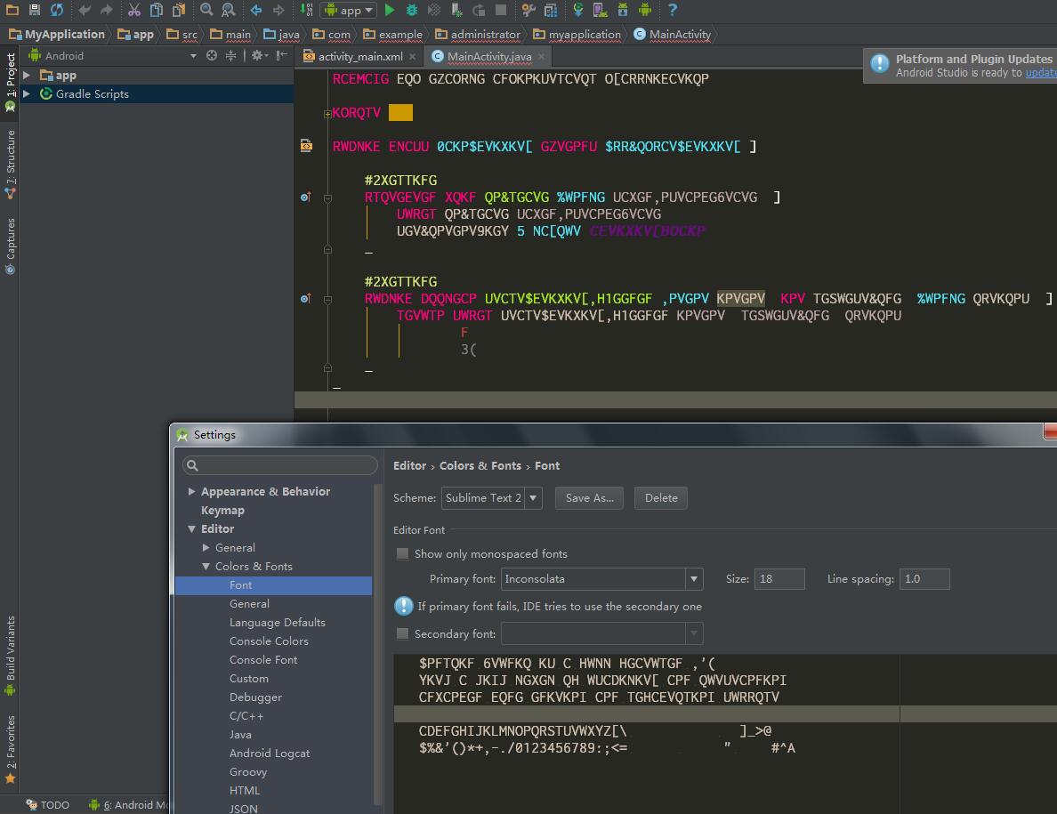Click the Line spacing field
1057x814 pixels.
tap(924, 579)
